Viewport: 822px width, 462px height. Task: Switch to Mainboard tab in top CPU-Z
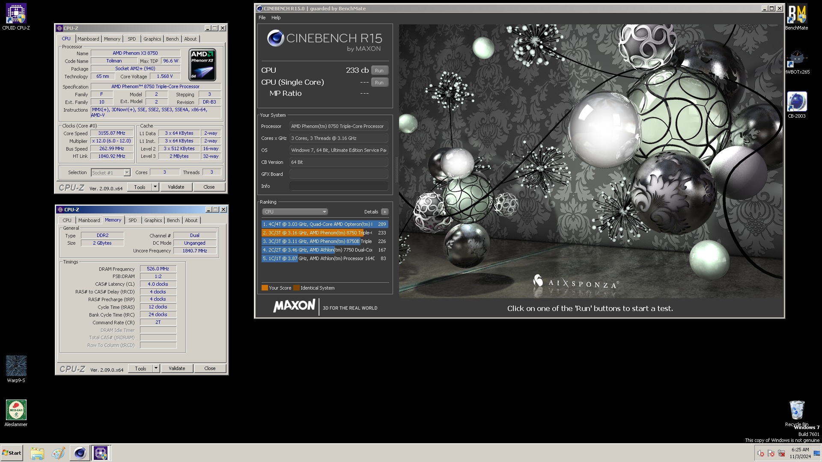coord(88,39)
